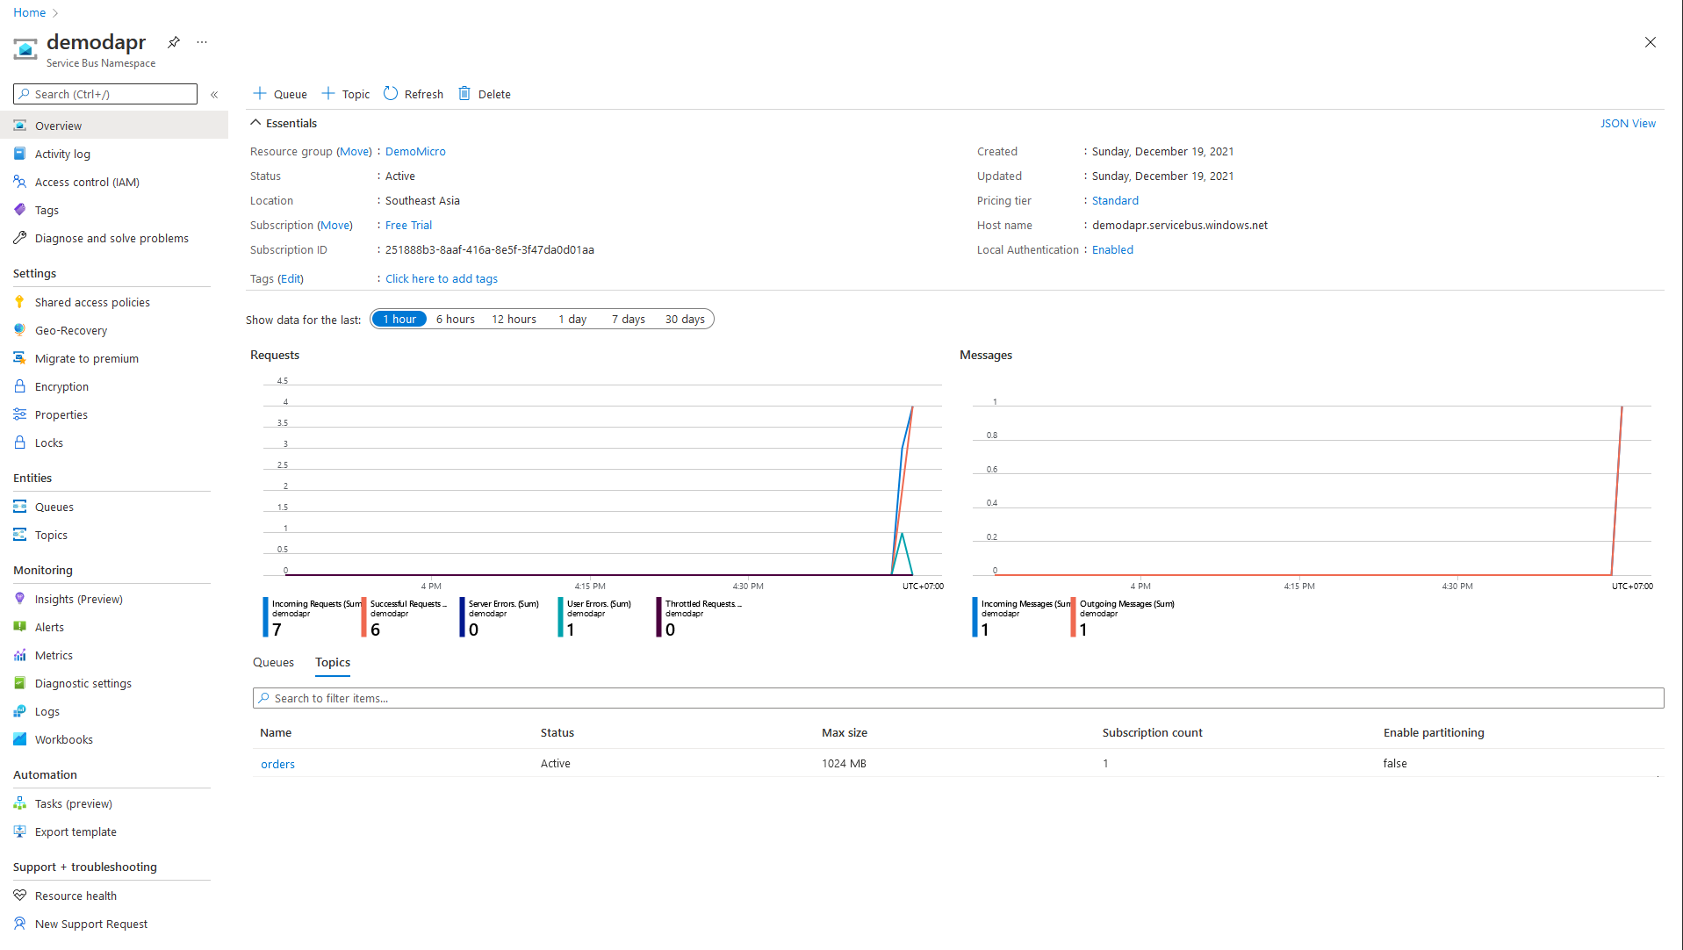The image size is (1683, 950).
Task: Add a new Queue from toolbar
Action: point(280,94)
